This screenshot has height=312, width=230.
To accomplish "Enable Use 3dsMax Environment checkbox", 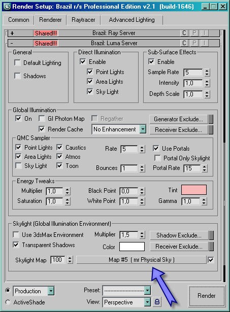I will [16, 234].
